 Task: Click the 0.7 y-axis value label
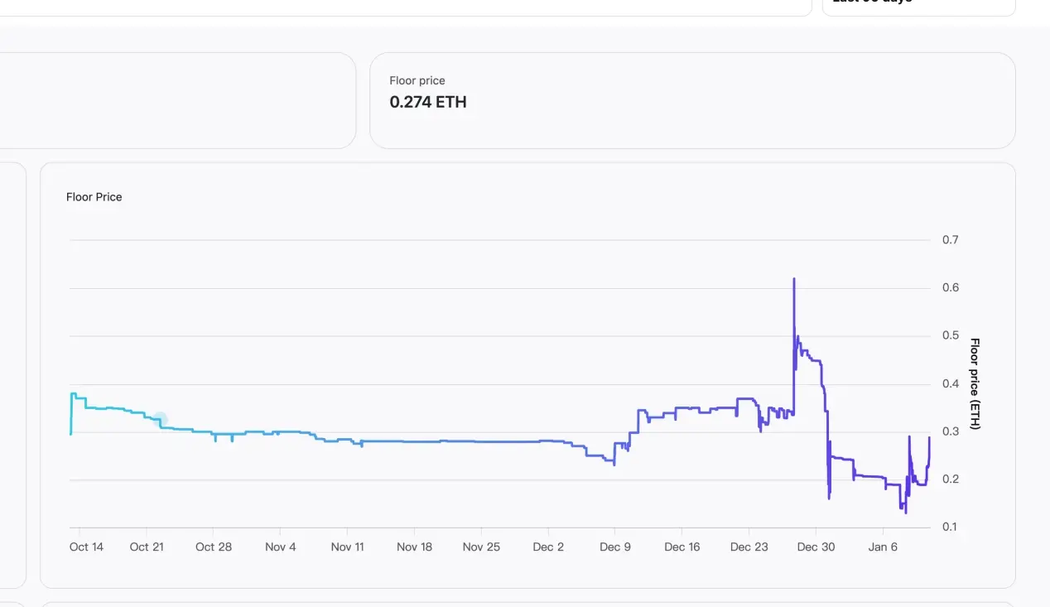tap(950, 240)
